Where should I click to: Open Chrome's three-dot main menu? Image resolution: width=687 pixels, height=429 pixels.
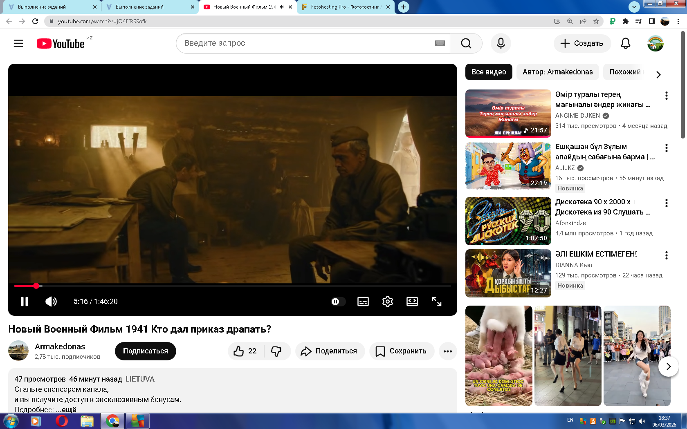(x=679, y=21)
